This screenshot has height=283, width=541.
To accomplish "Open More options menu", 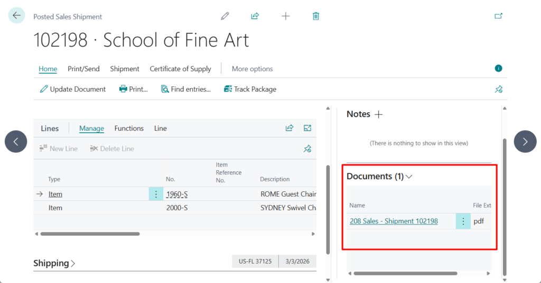I will [x=252, y=69].
